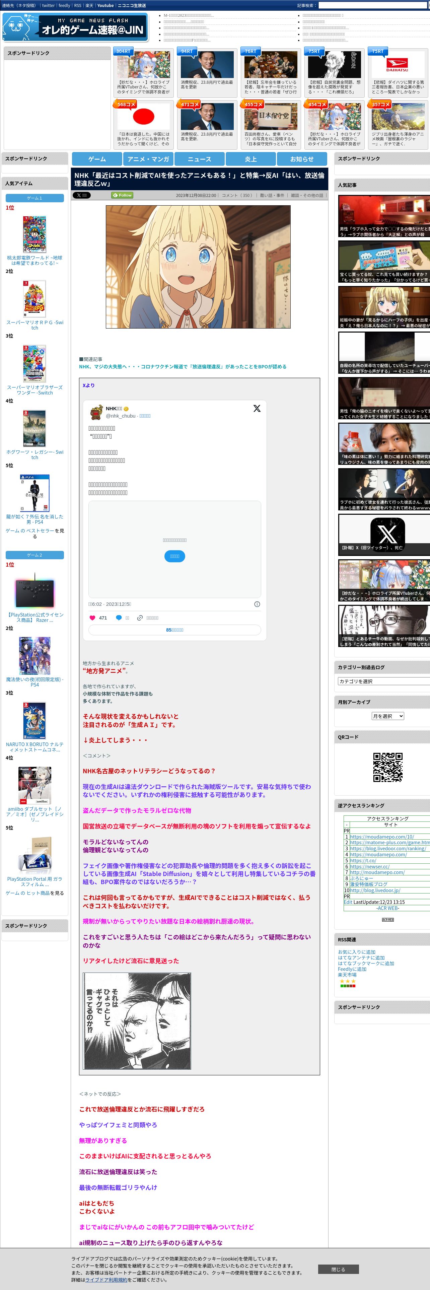
Task: Click the feedly link in the top bar
Action: (64, 5)
